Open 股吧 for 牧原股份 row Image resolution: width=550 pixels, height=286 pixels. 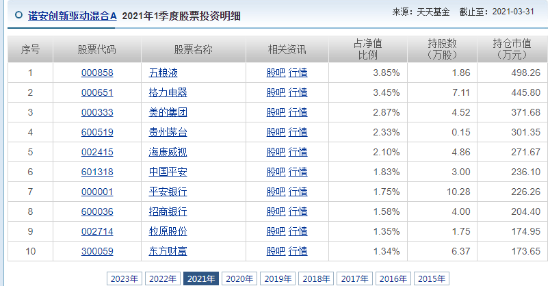click(x=276, y=231)
